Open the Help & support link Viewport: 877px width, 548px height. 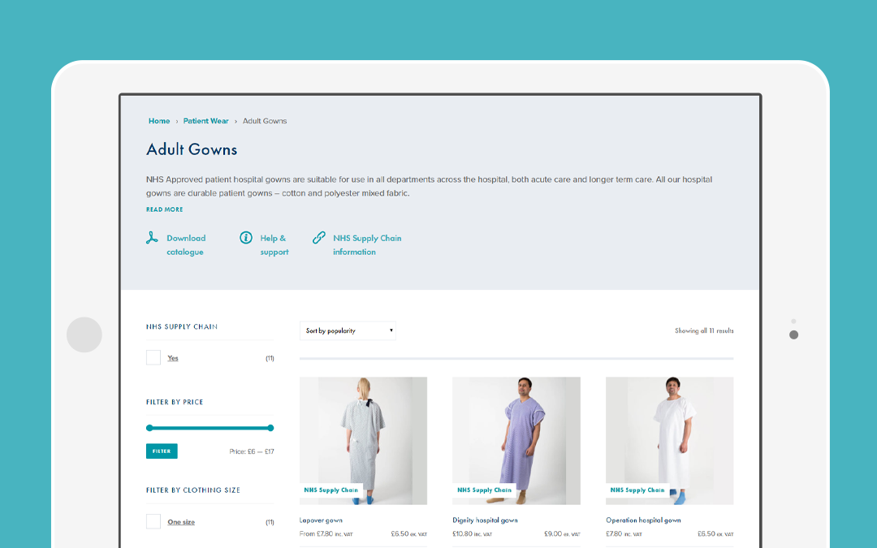(x=274, y=245)
